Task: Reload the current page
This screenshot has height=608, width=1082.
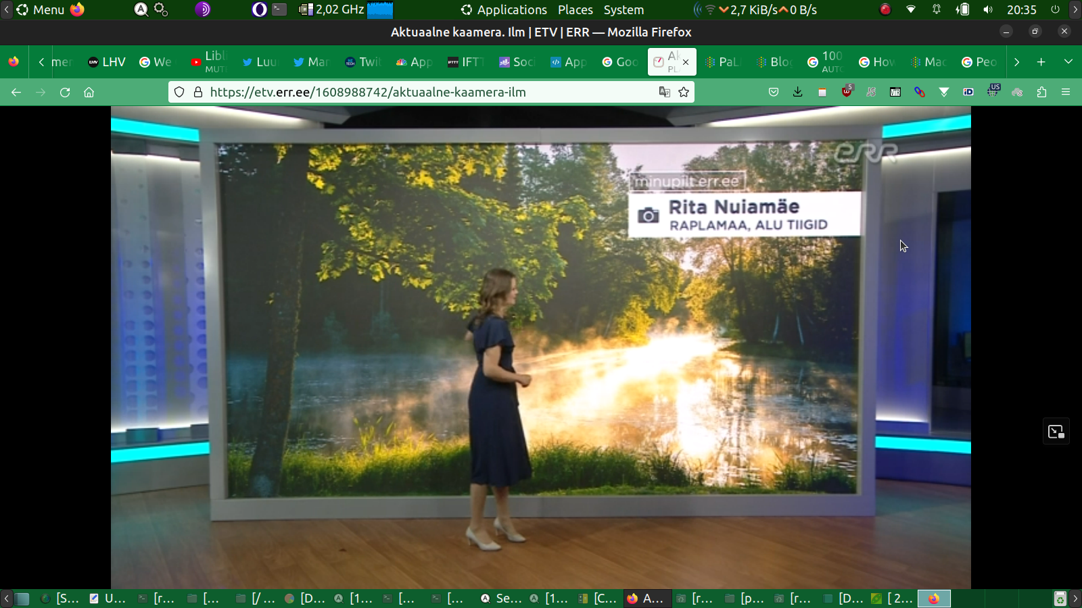Action: [x=65, y=92]
